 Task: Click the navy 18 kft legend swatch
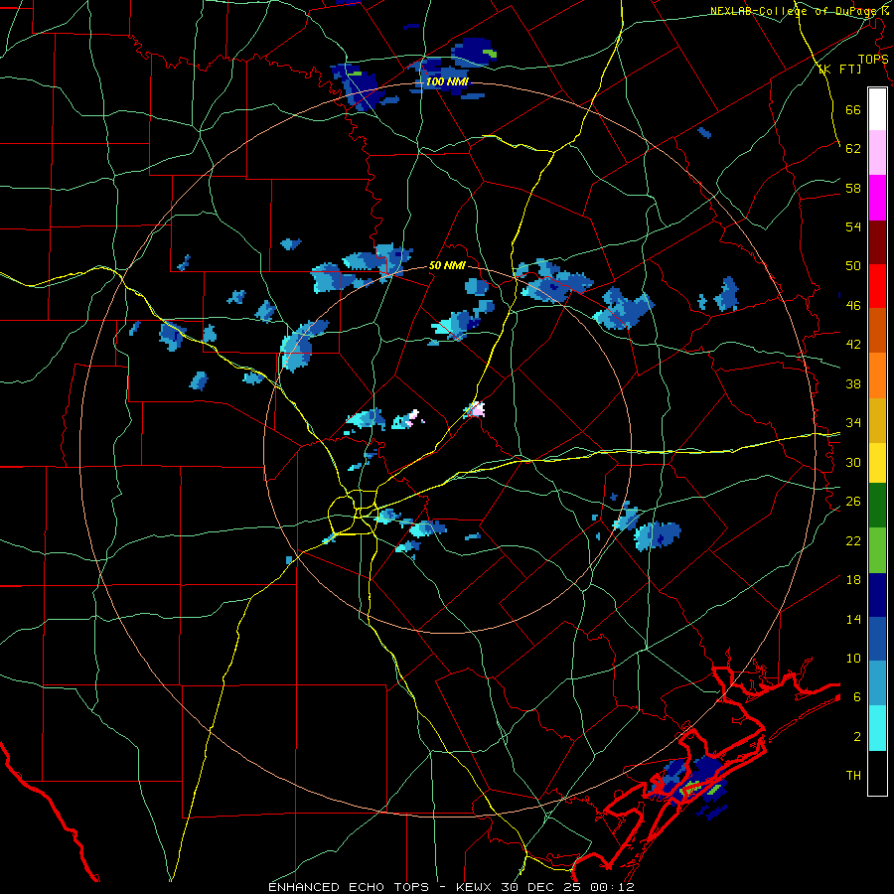click(x=877, y=595)
